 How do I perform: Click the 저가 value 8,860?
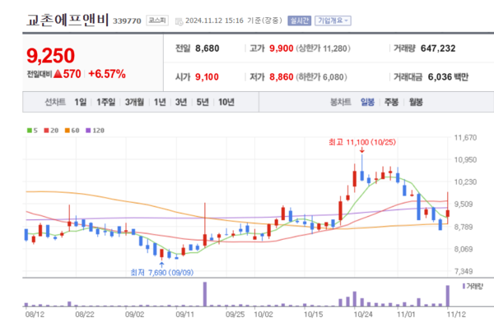281,77
